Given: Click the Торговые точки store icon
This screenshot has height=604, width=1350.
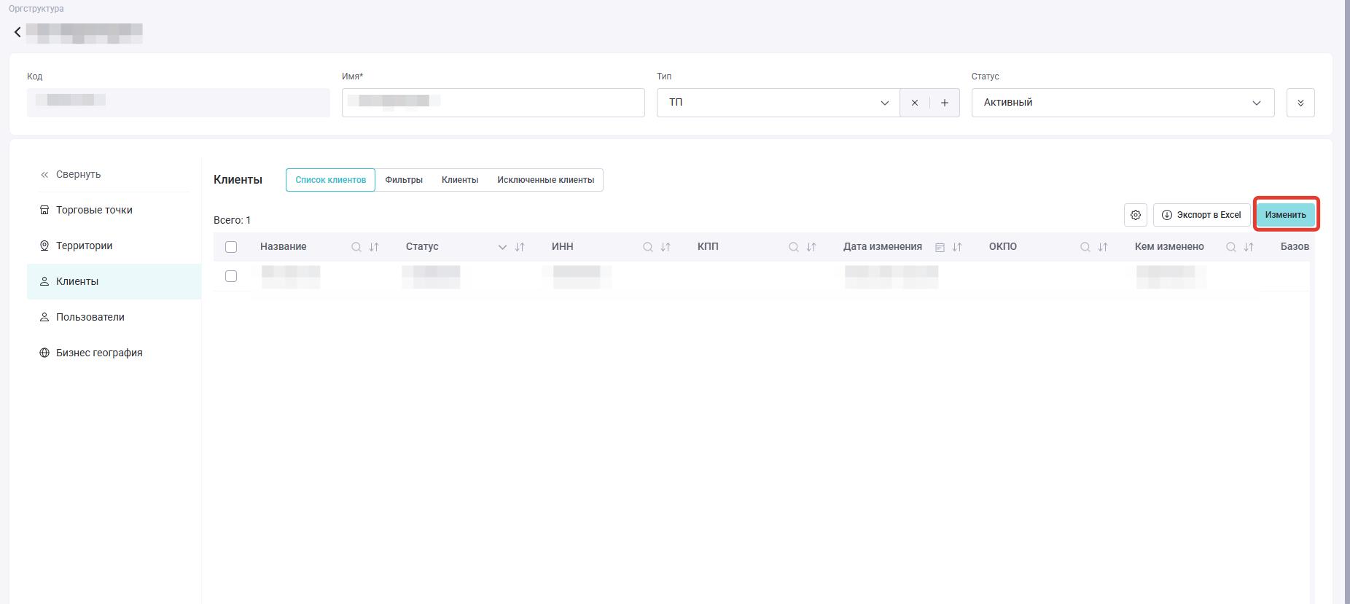Looking at the screenshot, I should click(x=44, y=210).
